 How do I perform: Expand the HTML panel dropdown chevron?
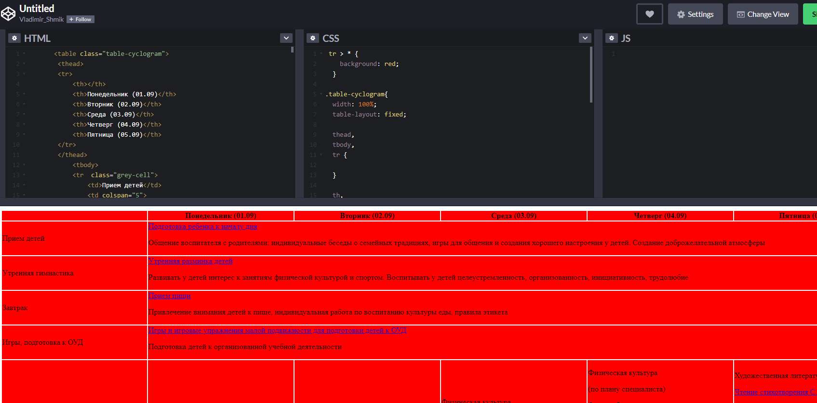[x=286, y=38]
